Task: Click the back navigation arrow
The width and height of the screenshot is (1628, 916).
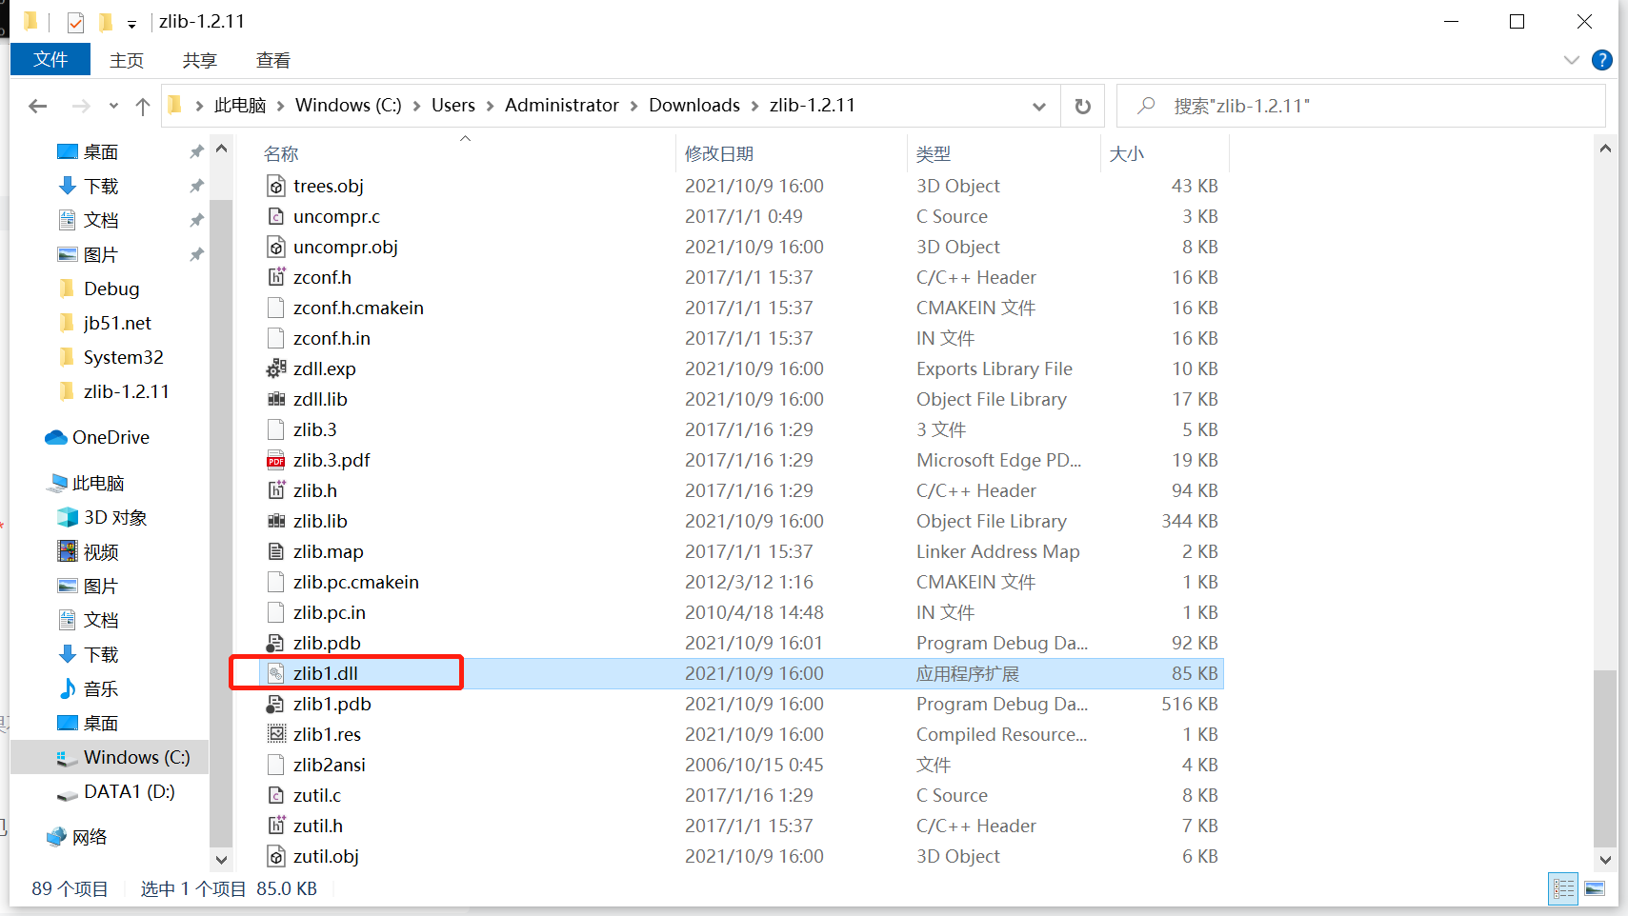Action: point(38,106)
